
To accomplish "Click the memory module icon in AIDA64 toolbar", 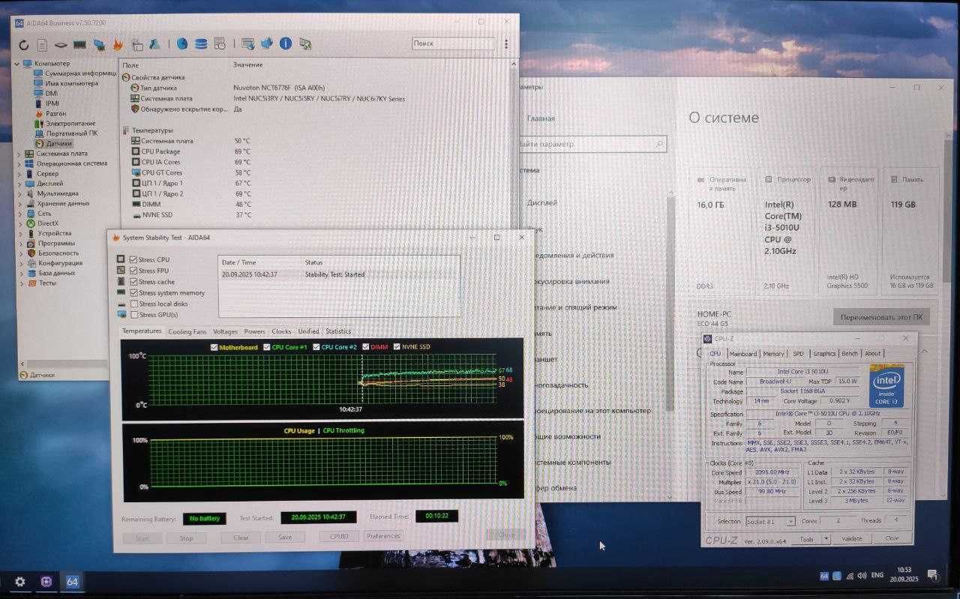I will click(79, 45).
